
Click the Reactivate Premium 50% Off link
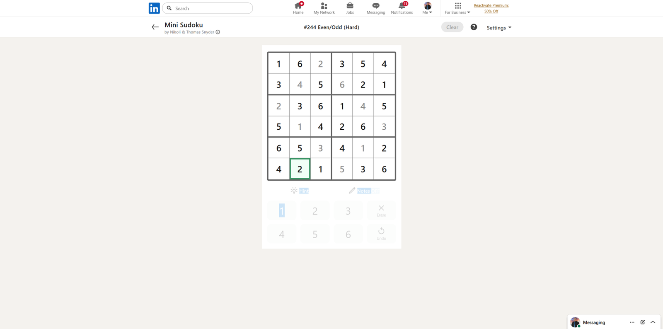491,8
